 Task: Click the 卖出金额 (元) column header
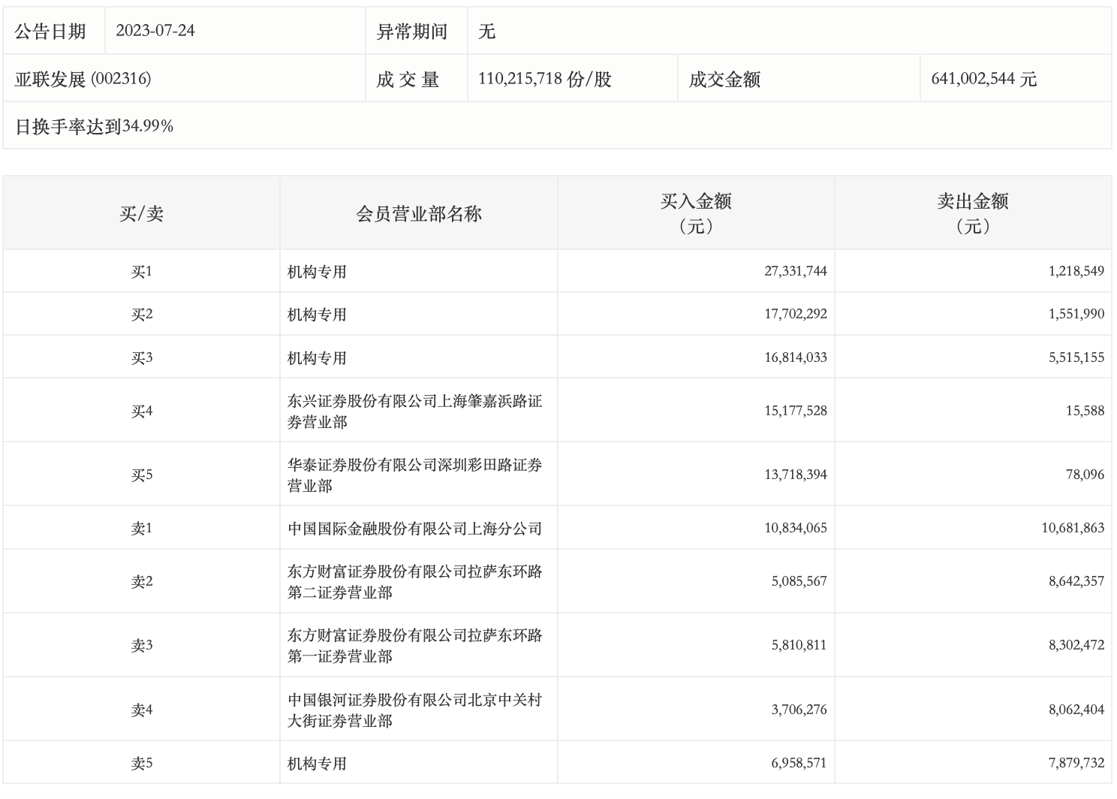[x=973, y=213]
